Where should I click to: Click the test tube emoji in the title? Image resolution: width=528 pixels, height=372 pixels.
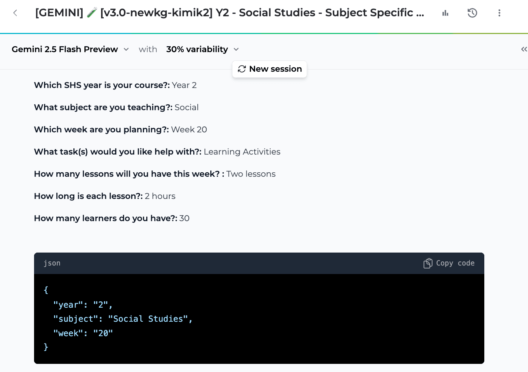tap(91, 12)
